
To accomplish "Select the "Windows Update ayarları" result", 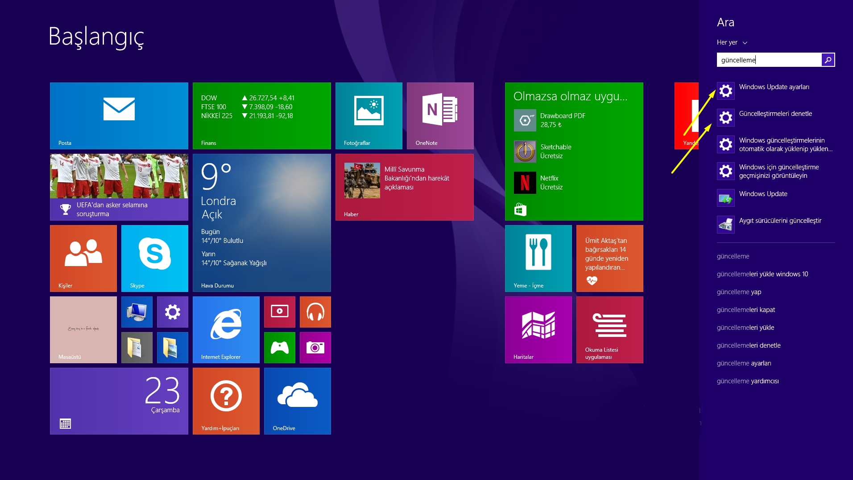I will 774,87.
